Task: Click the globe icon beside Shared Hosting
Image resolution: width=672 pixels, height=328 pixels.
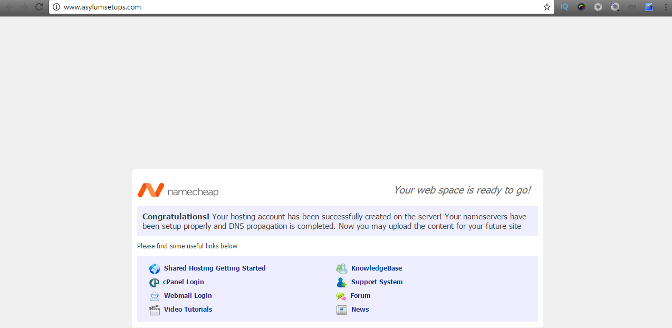Action: (x=155, y=268)
